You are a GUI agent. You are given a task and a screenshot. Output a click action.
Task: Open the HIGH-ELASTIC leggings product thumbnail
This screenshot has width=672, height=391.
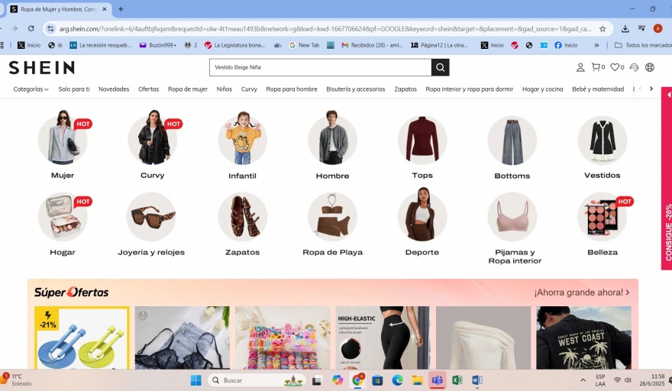click(383, 338)
